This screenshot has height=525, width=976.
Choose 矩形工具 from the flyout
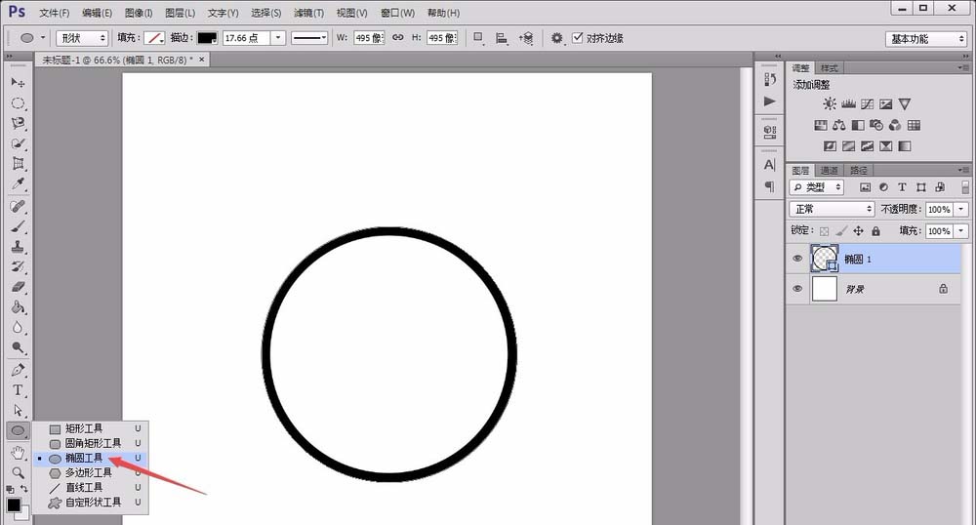(91, 428)
